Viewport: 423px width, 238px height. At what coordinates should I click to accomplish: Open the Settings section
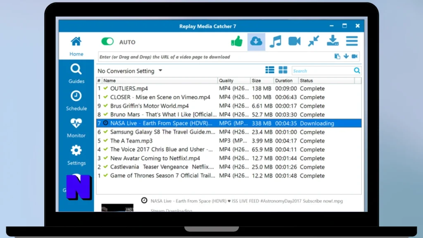[x=76, y=155]
